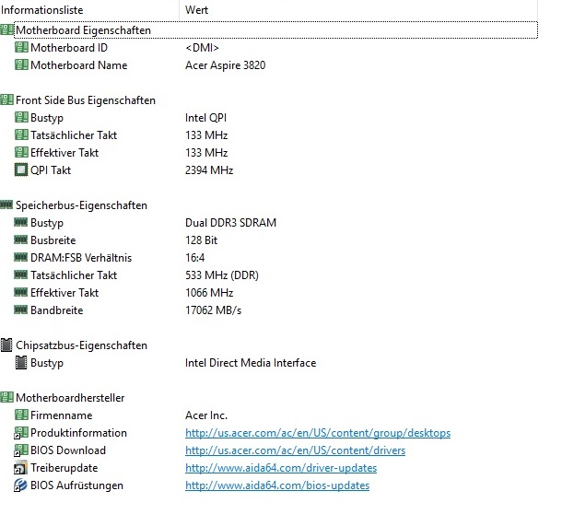This screenshot has width=562, height=526.
Task: Select the <DMI> value
Action: 202,48
